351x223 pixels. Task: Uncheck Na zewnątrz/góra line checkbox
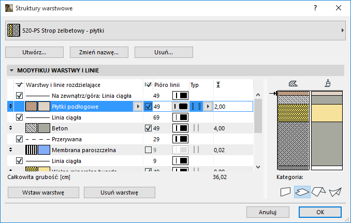click(20, 96)
